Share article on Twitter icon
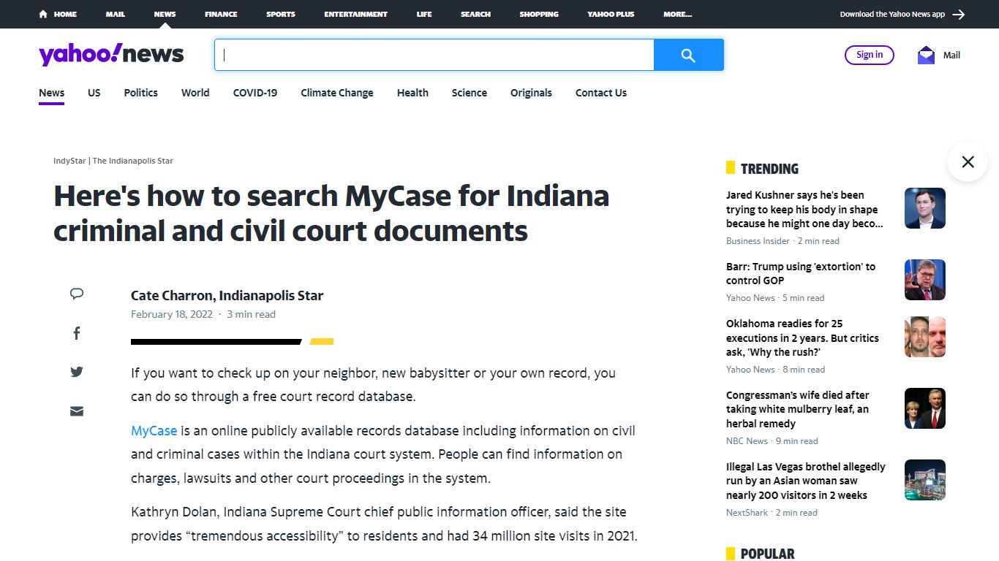Screen dimensions: 999x561 pyautogui.click(x=77, y=372)
